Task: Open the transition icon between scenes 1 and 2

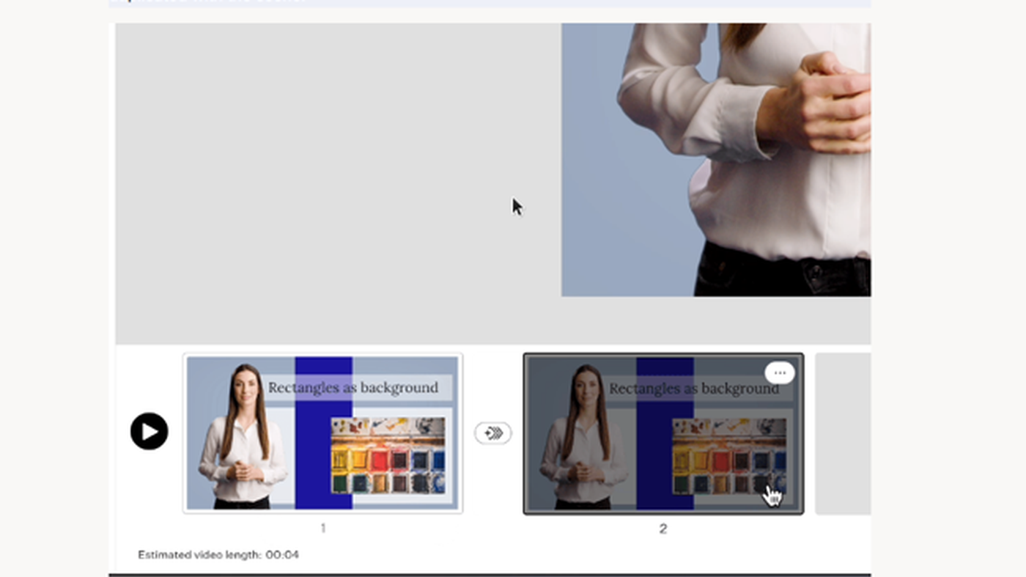Action: click(493, 433)
